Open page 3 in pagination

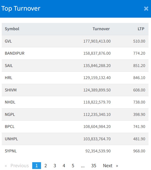point(55,165)
